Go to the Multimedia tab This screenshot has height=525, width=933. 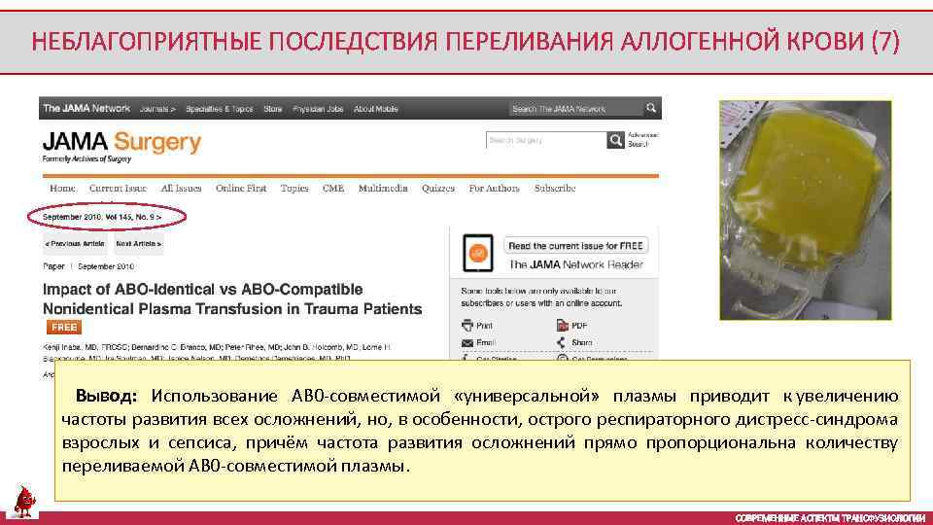[x=383, y=188]
